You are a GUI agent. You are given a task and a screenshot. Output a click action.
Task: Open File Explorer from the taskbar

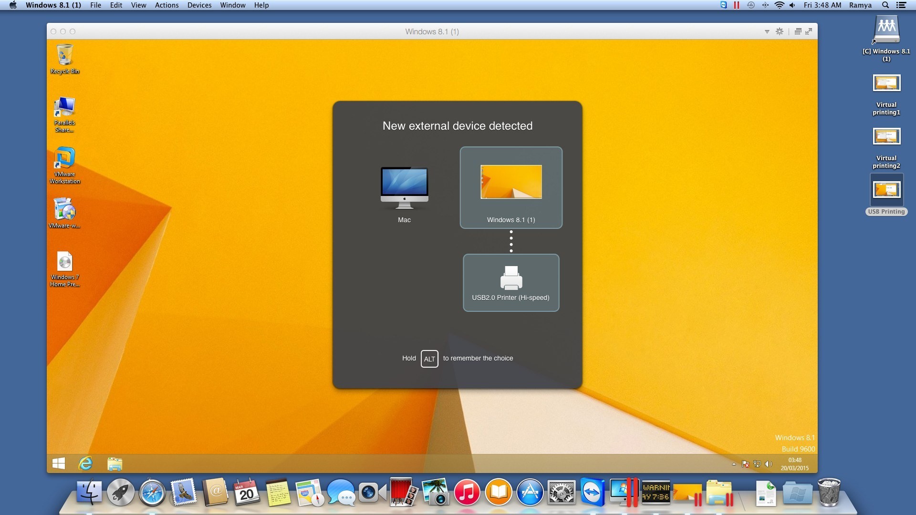coord(114,463)
